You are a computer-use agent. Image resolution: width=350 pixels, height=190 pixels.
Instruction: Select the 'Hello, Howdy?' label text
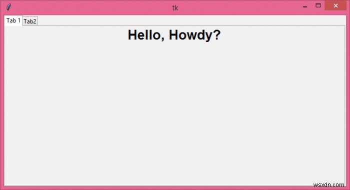coord(174,35)
